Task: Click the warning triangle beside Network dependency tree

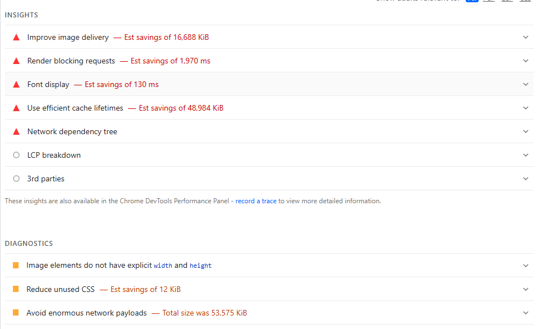Action: click(x=16, y=131)
